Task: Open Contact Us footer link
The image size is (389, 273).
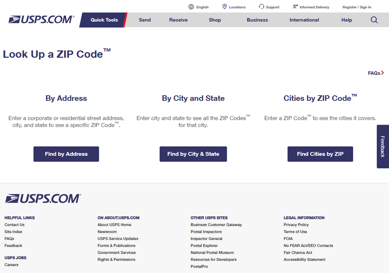Action: [x=15, y=225]
